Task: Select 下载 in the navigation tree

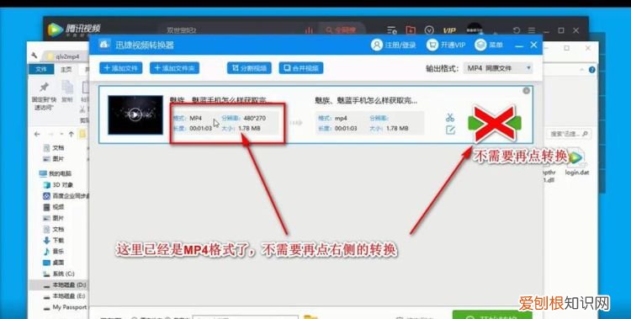Action: pyautogui.click(x=58, y=241)
